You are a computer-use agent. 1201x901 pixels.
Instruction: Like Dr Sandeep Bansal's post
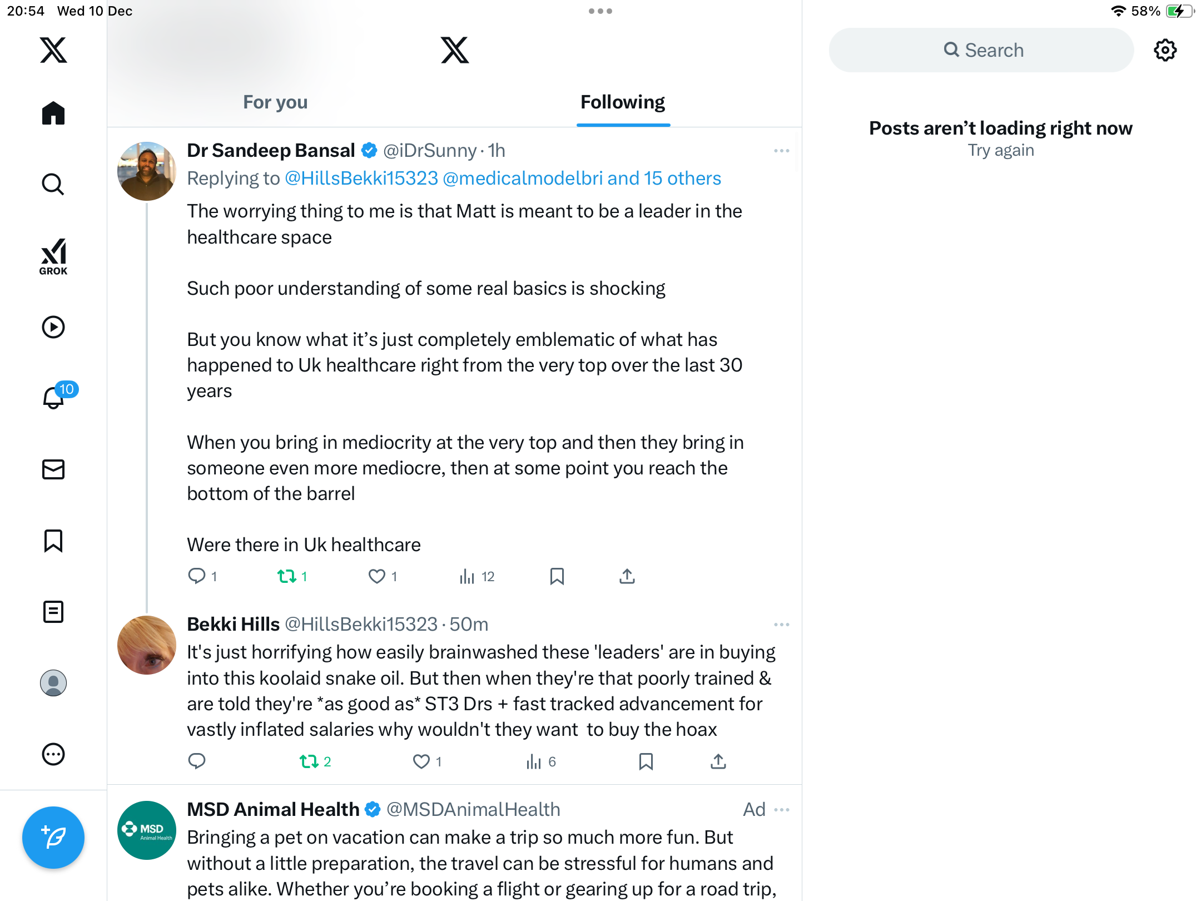pyautogui.click(x=377, y=576)
